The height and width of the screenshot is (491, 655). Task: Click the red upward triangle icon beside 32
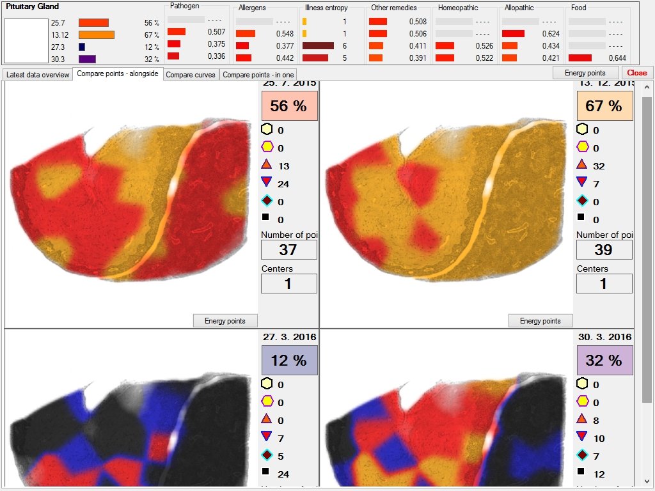582,165
